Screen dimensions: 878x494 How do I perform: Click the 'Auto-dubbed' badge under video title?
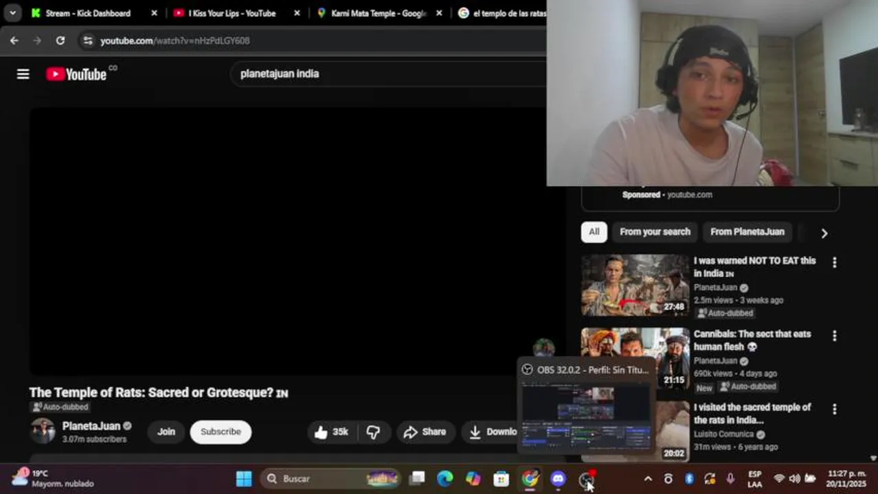tap(60, 407)
